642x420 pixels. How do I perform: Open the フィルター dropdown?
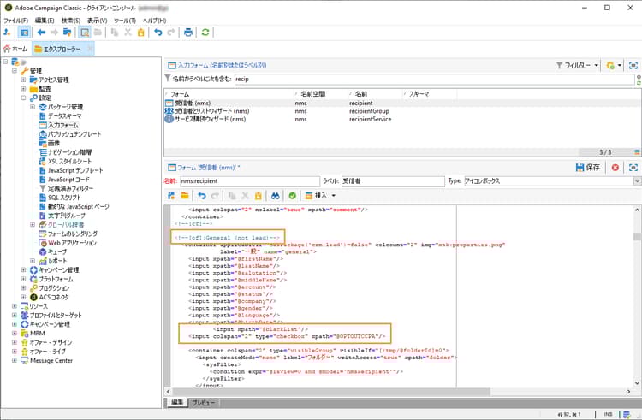click(x=578, y=65)
